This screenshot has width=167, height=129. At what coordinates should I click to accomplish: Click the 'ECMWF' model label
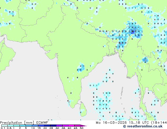click(x=42, y=123)
